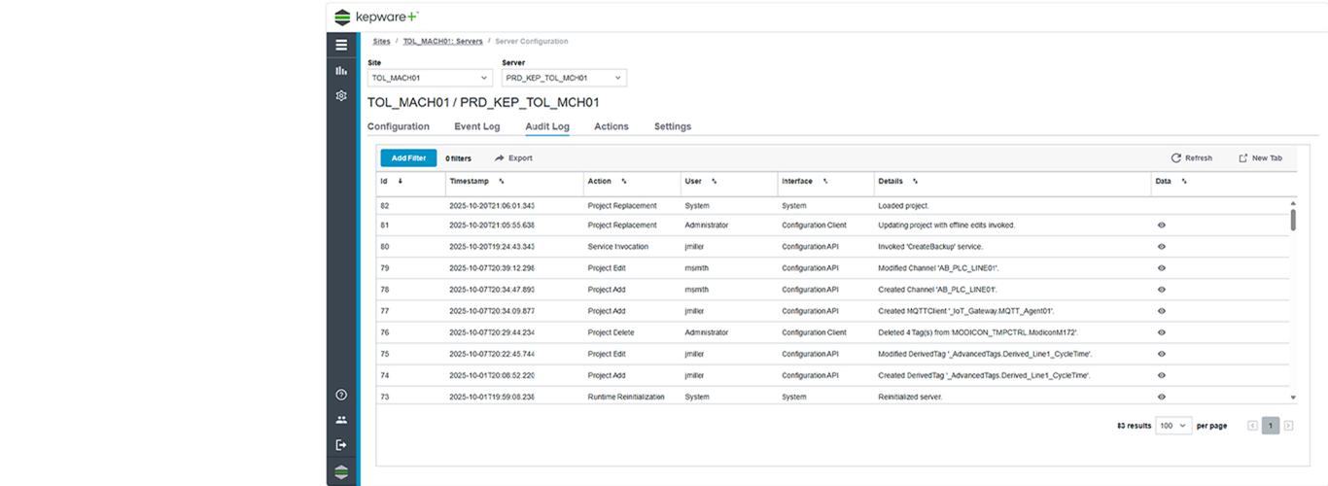Expand the Site dropdown TOL_MACH01
1328x486 pixels.
coord(431,78)
